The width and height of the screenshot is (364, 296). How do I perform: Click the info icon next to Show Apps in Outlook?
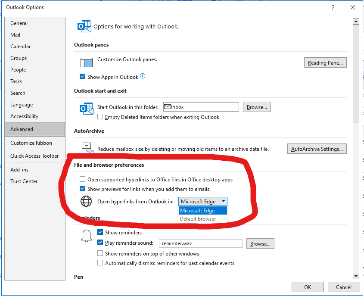[143, 76]
